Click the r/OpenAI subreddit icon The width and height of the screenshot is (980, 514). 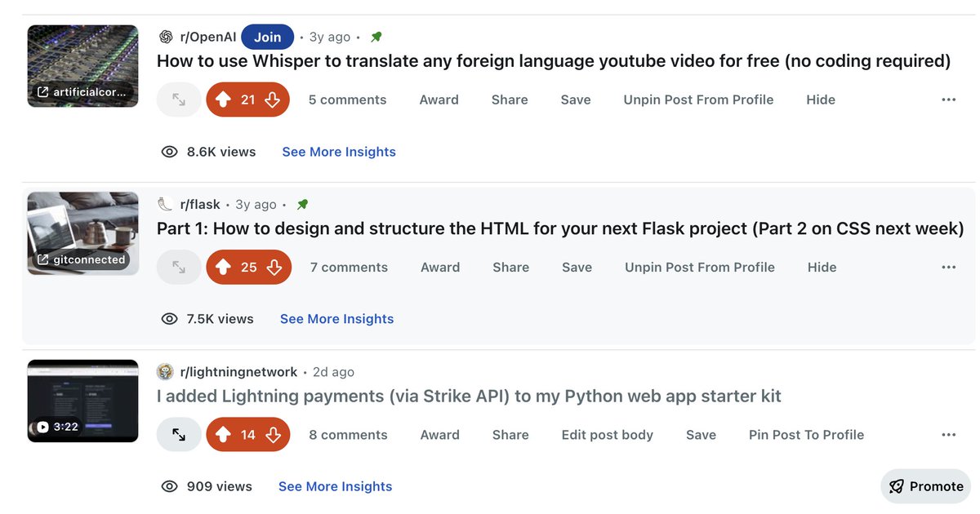pyautogui.click(x=166, y=37)
